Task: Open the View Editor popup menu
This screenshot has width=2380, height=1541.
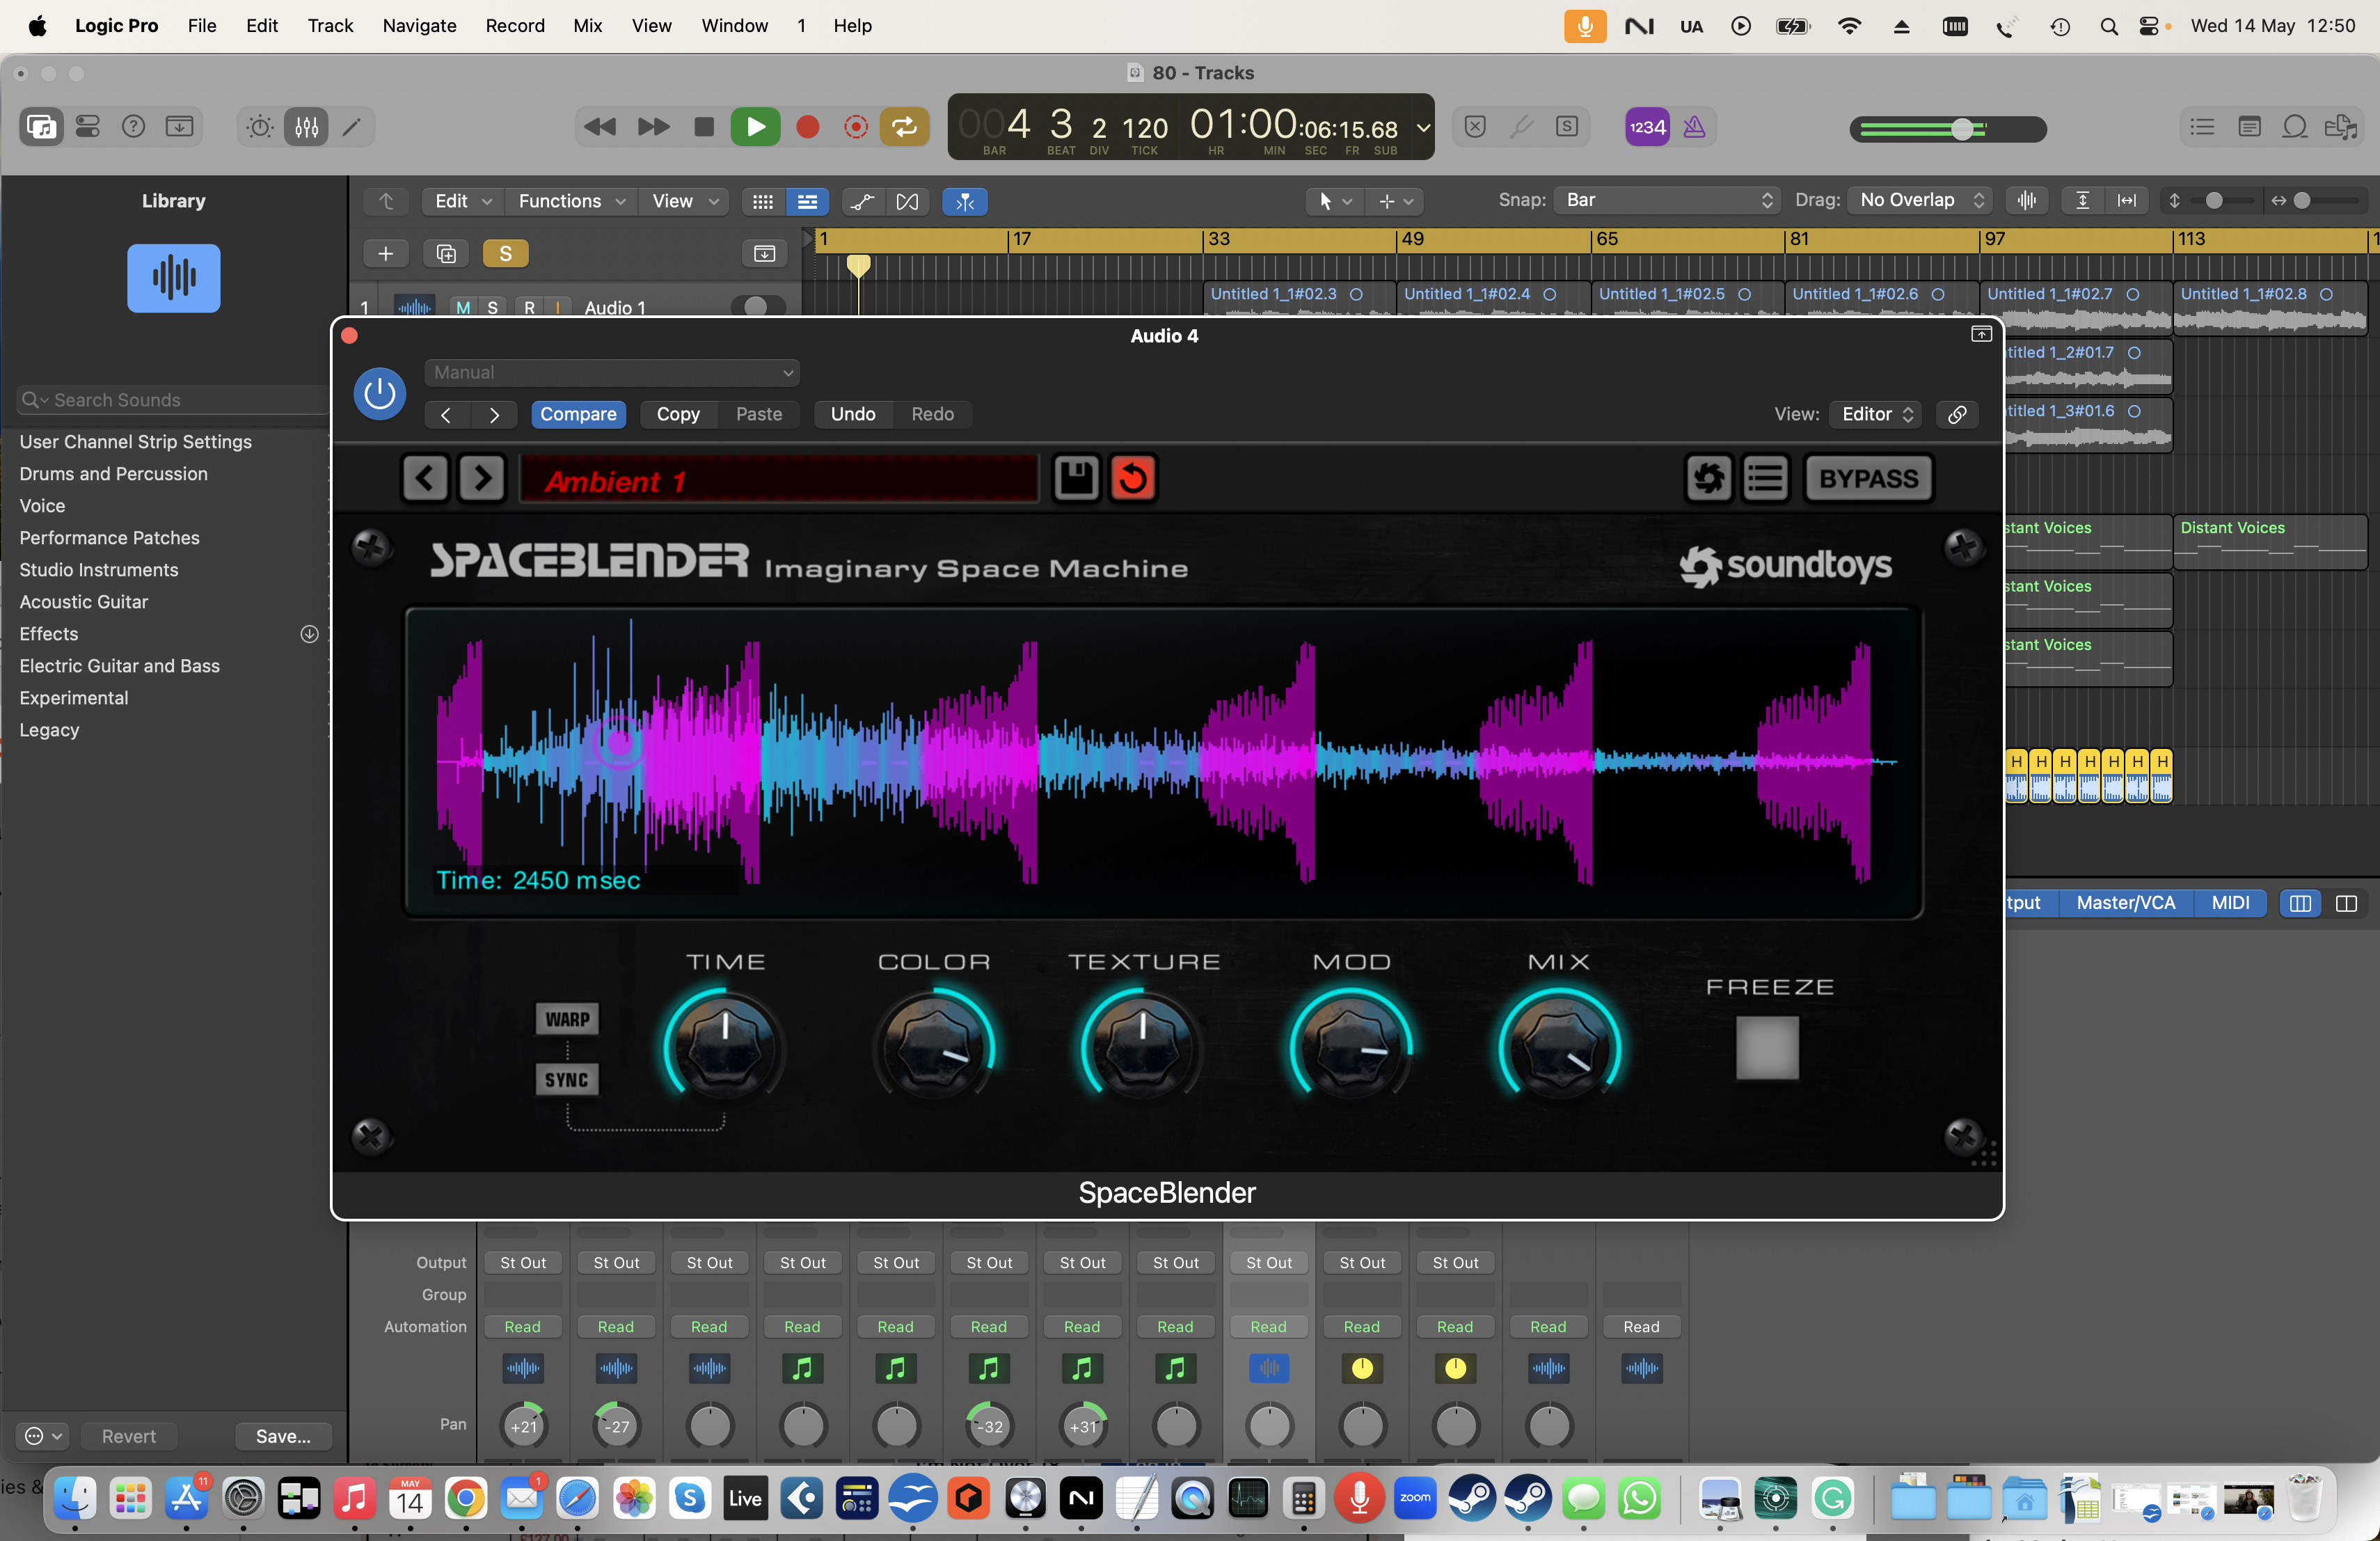Action: [1876, 414]
